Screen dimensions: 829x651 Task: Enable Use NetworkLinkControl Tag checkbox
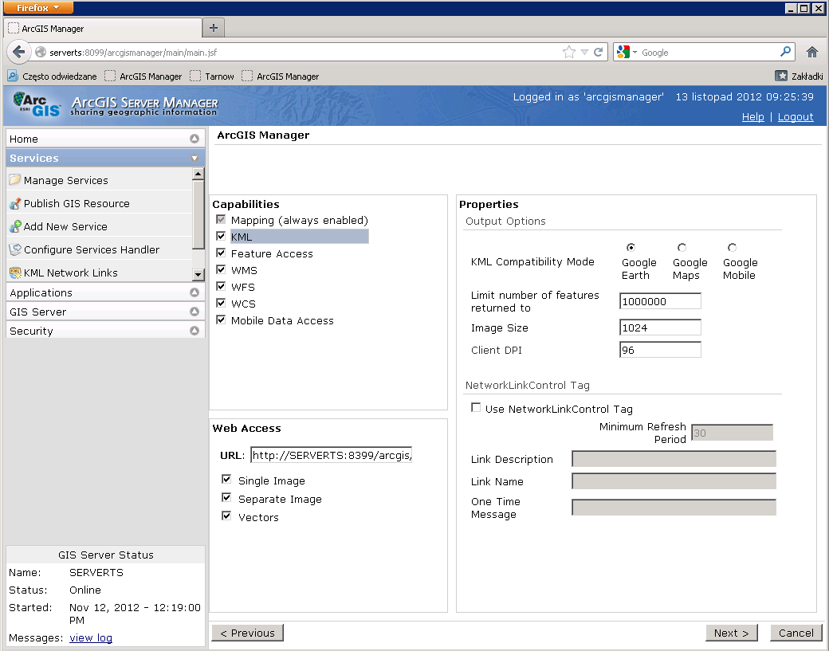click(476, 407)
